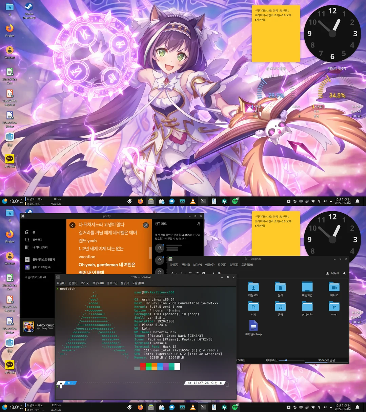Mute audio via the tray volume icon
The width and height of the screenshot is (366, 412).
[325, 407]
